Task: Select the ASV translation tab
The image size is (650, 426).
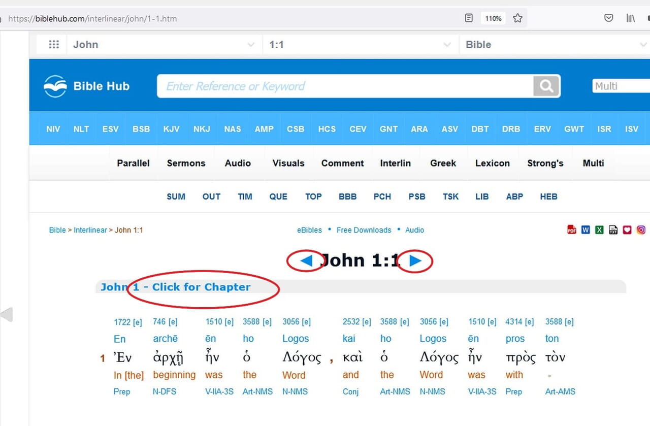Action: (449, 129)
